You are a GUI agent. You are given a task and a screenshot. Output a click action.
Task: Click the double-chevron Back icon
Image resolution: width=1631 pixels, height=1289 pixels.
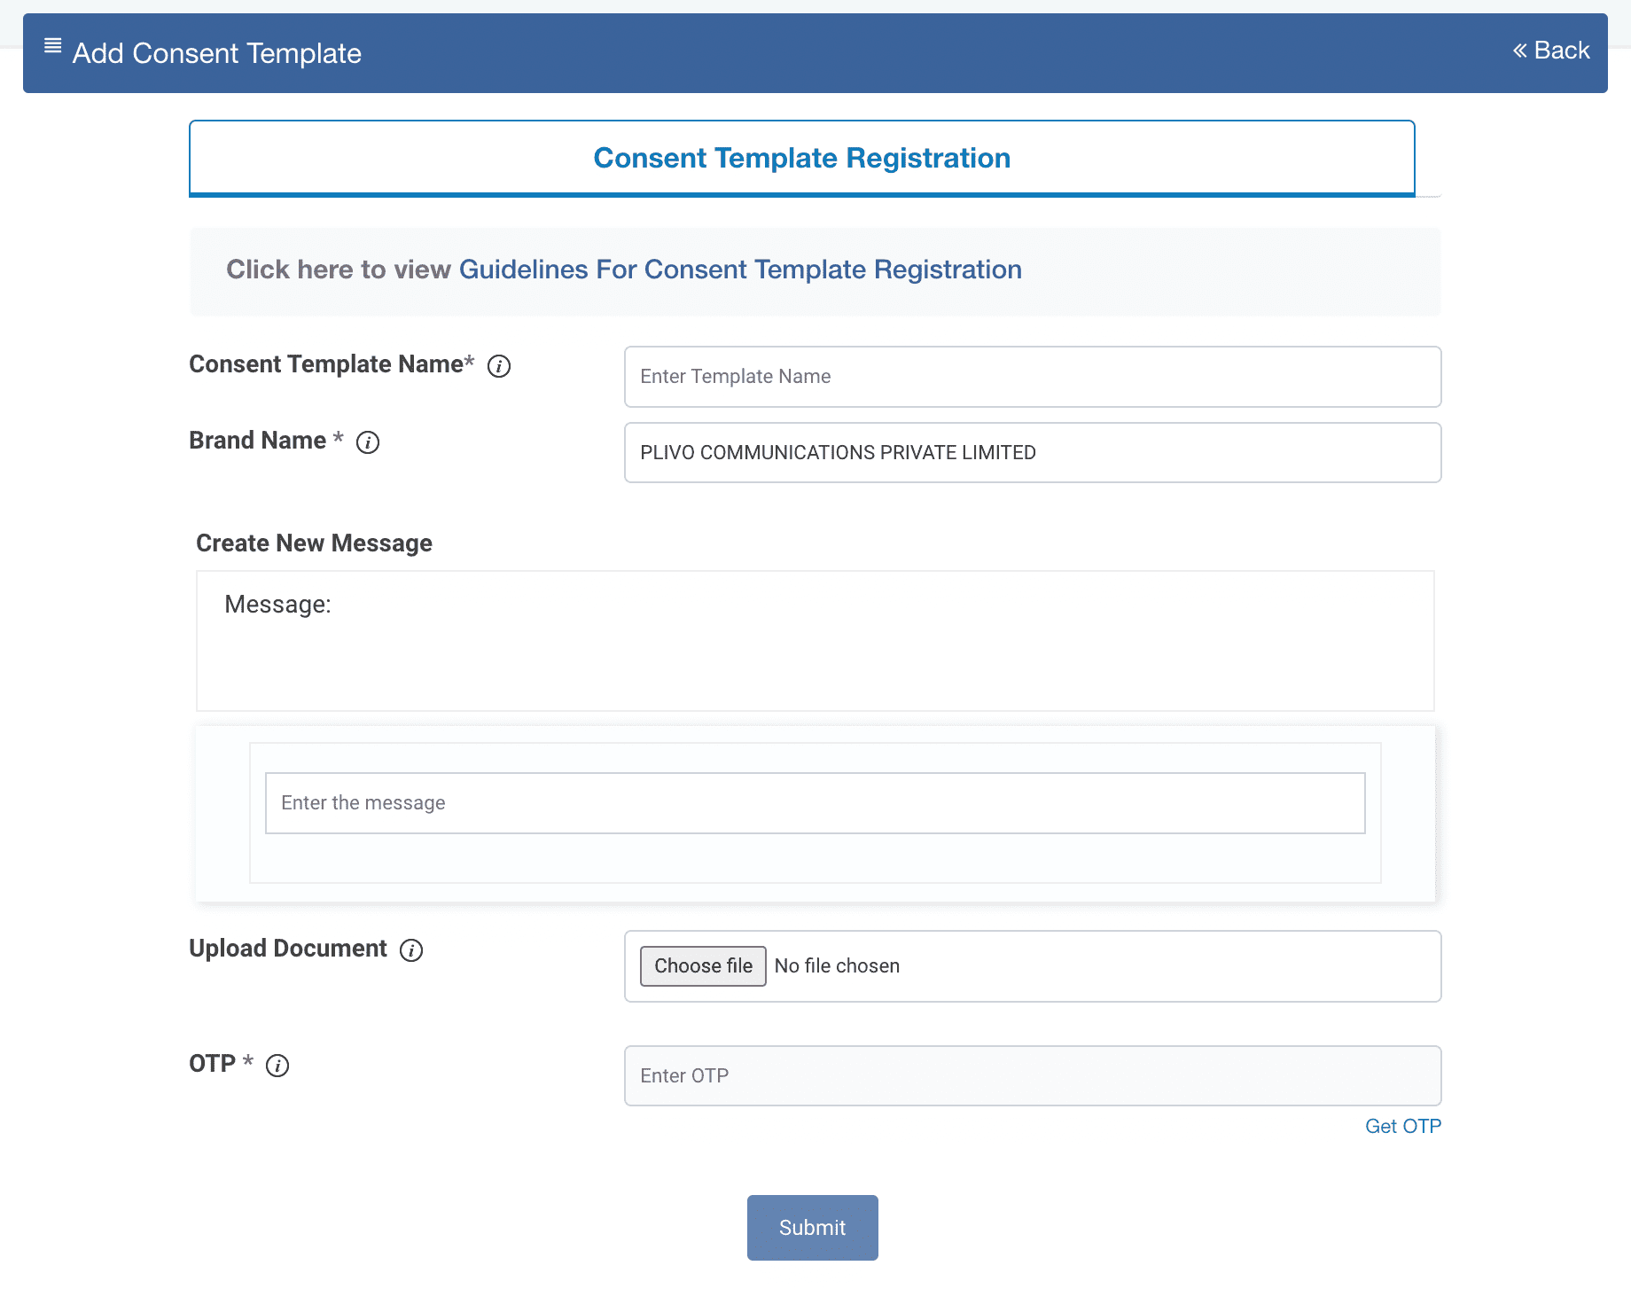coord(1518,50)
